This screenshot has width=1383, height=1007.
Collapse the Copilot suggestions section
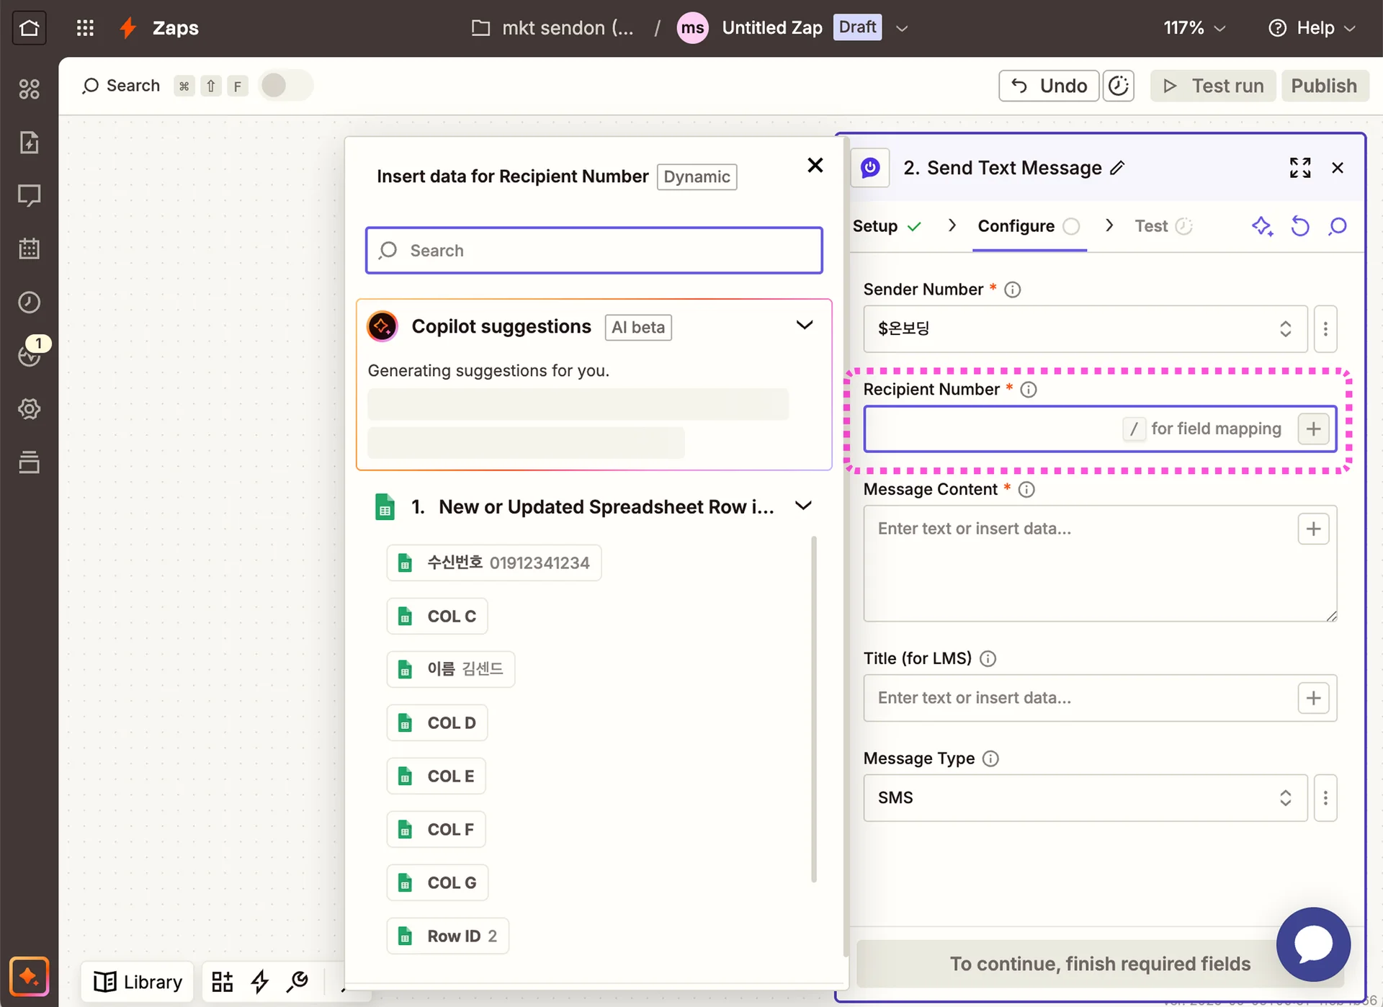point(804,326)
